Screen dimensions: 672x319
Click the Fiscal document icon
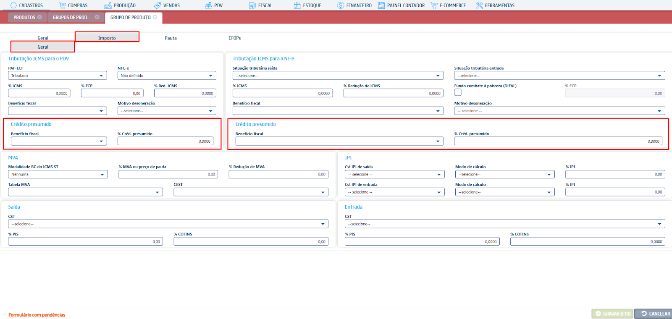[252, 5]
